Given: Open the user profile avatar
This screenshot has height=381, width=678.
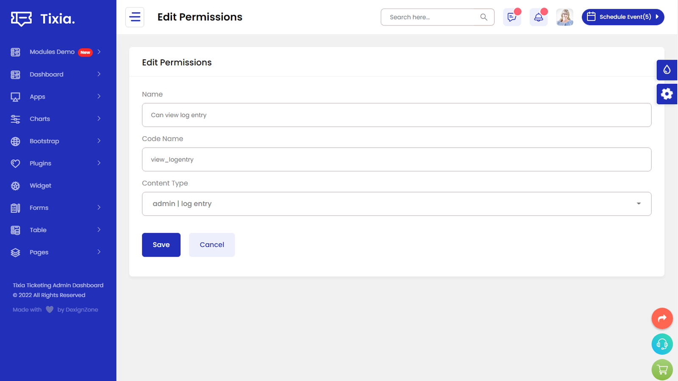Looking at the screenshot, I should click(x=564, y=17).
